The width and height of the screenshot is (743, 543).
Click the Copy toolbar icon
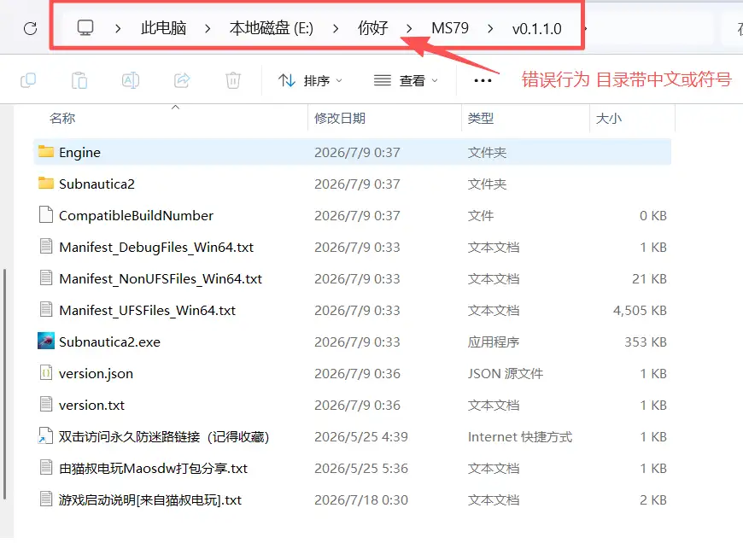[x=28, y=80]
